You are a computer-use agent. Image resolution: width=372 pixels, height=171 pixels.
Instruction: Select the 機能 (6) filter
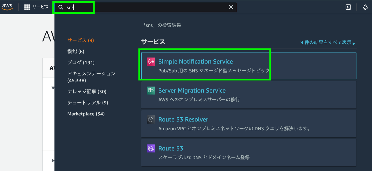point(76,51)
